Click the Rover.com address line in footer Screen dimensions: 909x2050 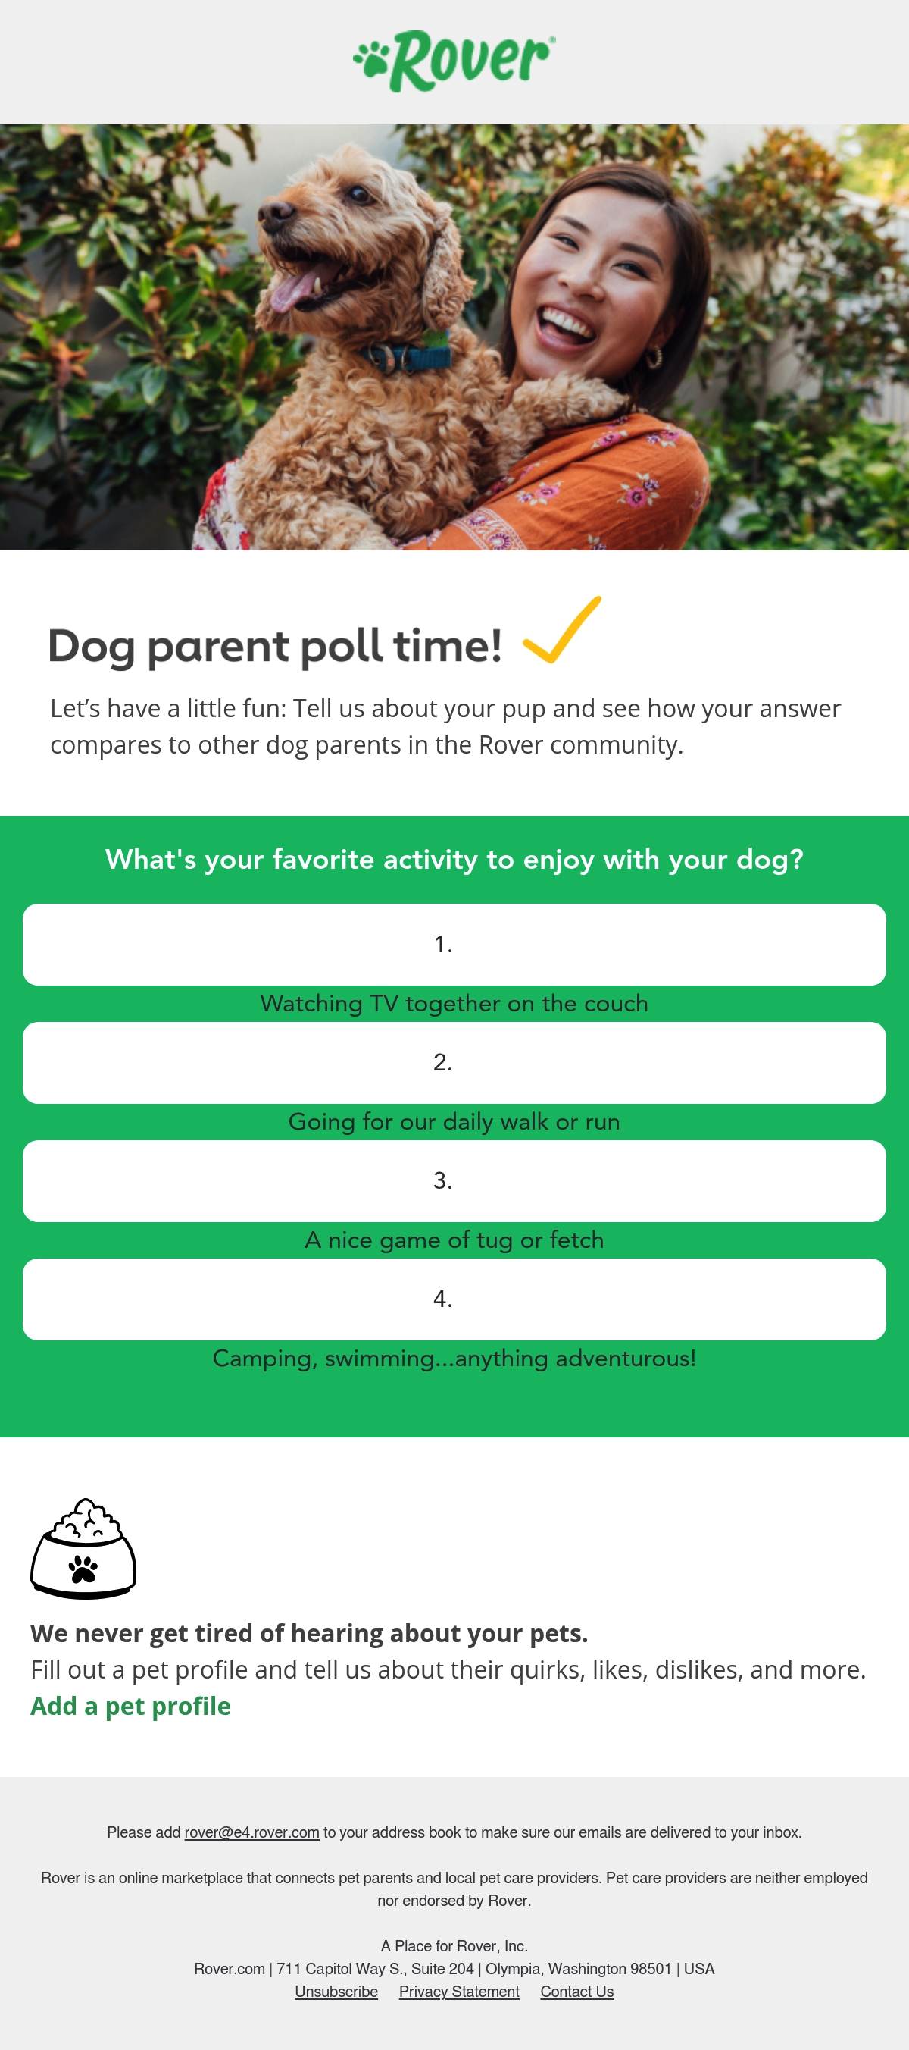454,1968
